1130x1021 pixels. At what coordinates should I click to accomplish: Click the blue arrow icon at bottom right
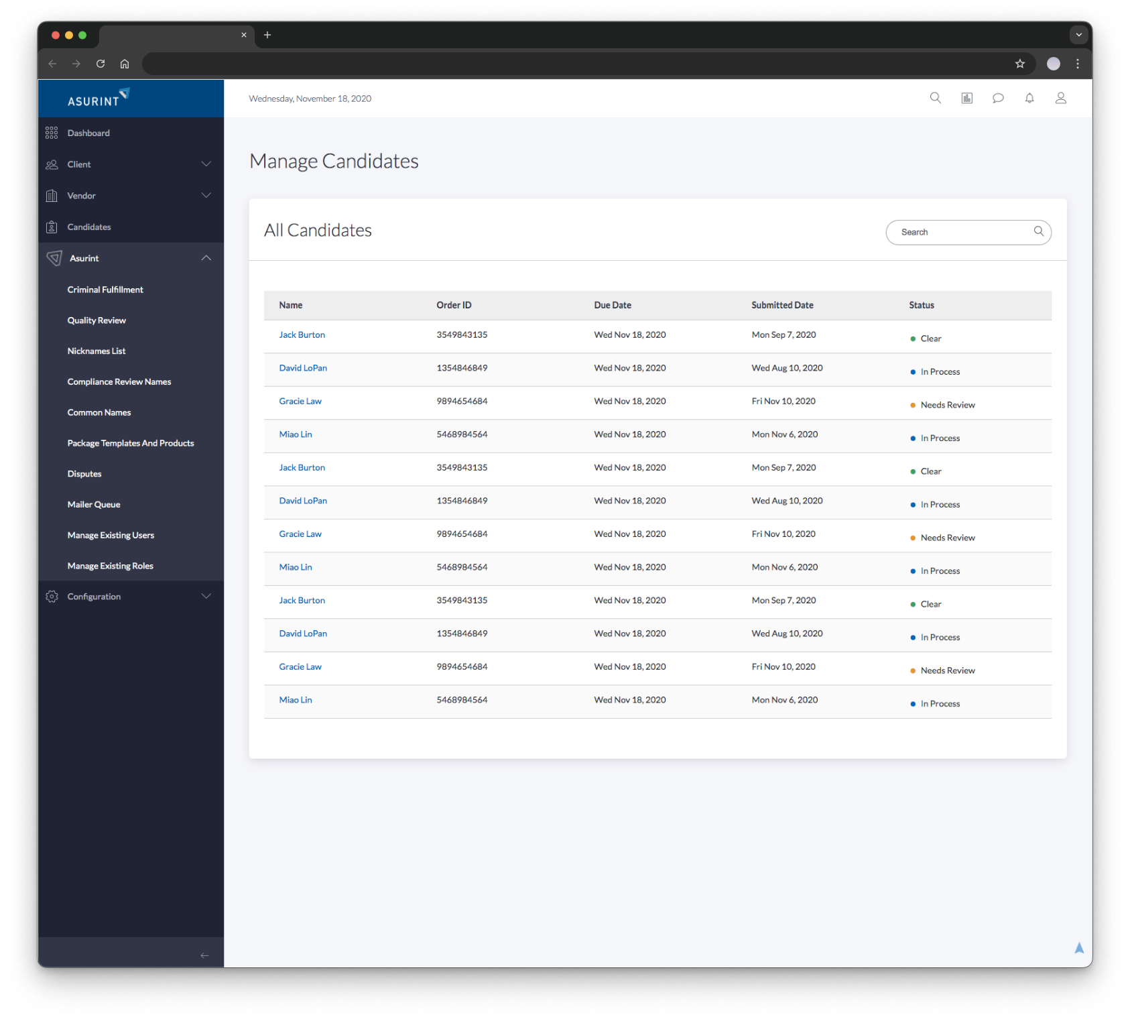tap(1079, 948)
